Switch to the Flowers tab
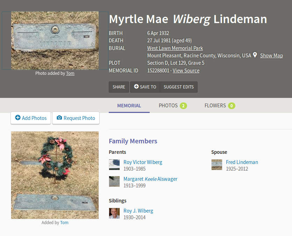The height and width of the screenshot is (236, 292). click(x=219, y=106)
